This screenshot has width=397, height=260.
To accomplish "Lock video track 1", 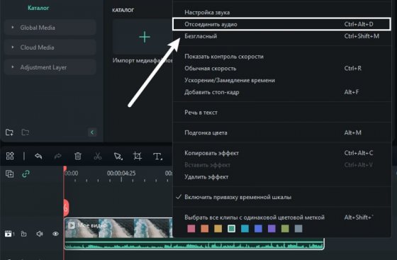I will point(23,234).
